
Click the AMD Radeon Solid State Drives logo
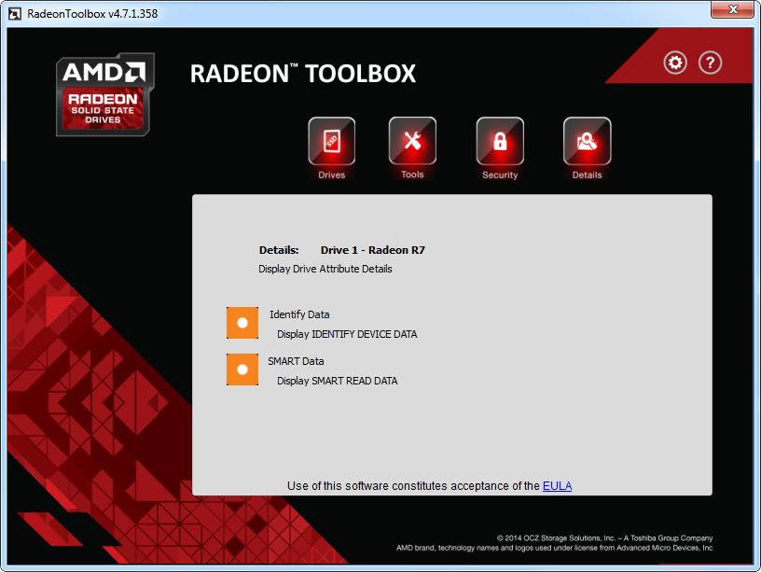104,94
